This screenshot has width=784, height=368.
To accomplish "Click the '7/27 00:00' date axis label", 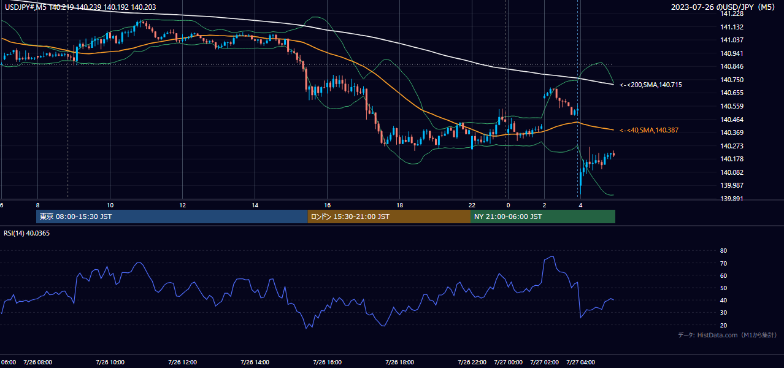I will (x=508, y=362).
